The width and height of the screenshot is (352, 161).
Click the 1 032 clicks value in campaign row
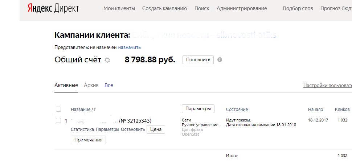click(342, 120)
